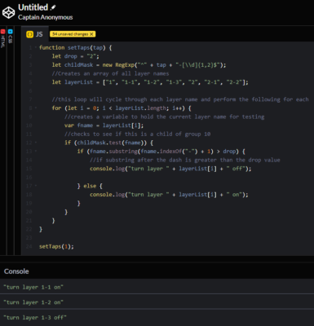Click the JS panel icon
Screen dimensions: 314x326
[x=29, y=34]
